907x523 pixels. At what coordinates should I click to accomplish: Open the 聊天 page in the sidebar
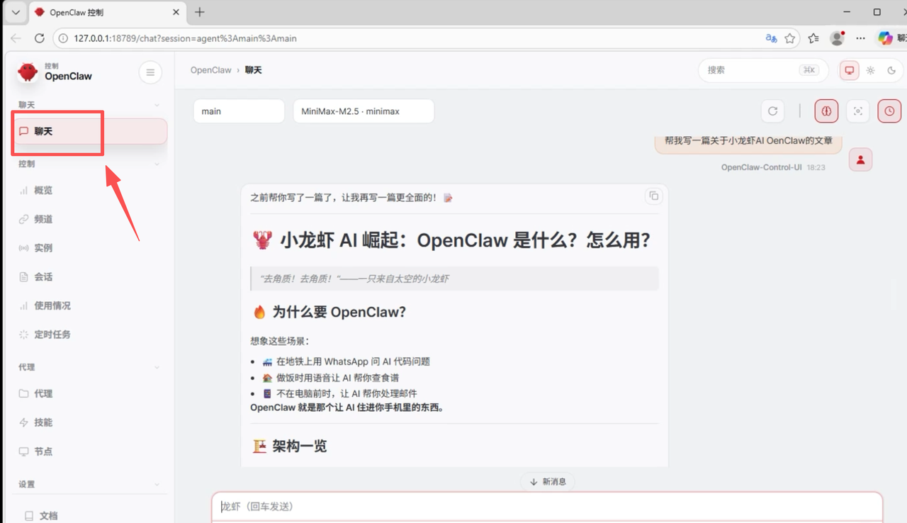tap(91, 131)
